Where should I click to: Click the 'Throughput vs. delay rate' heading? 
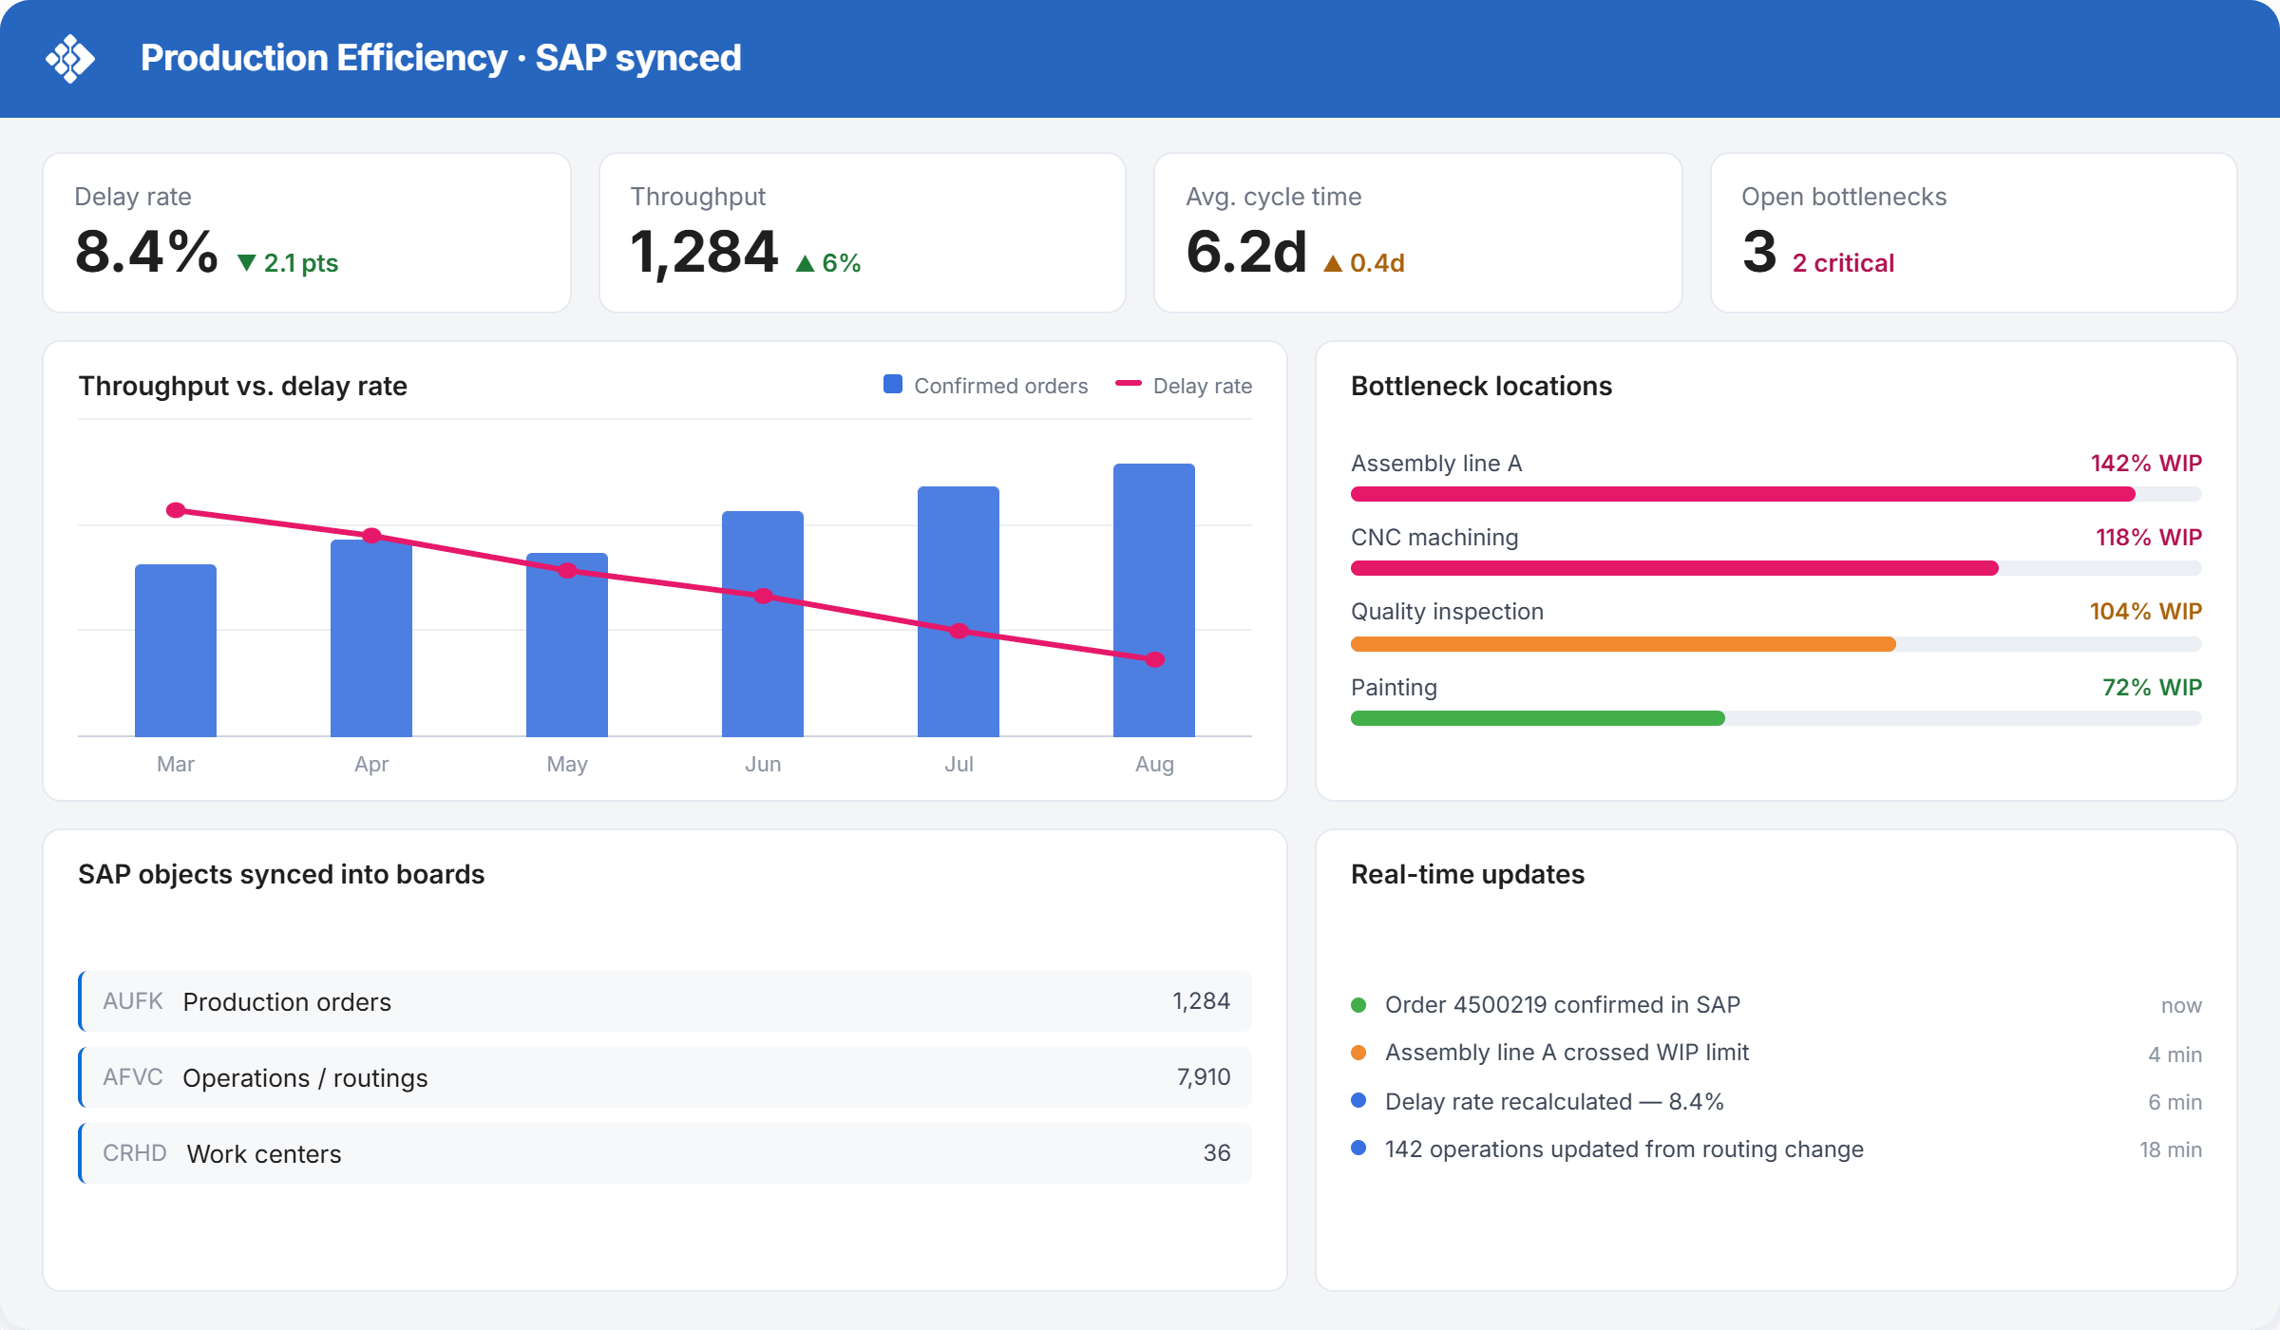coord(243,386)
